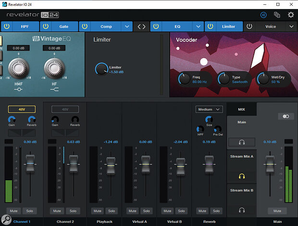Expand the Voice effect dropdown arrow
298x226 pixels.
(291, 26)
